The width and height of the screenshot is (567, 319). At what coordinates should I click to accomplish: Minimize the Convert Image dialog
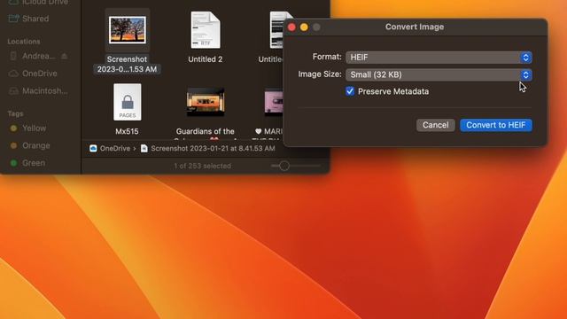pyautogui.click(x=304, y=27)
